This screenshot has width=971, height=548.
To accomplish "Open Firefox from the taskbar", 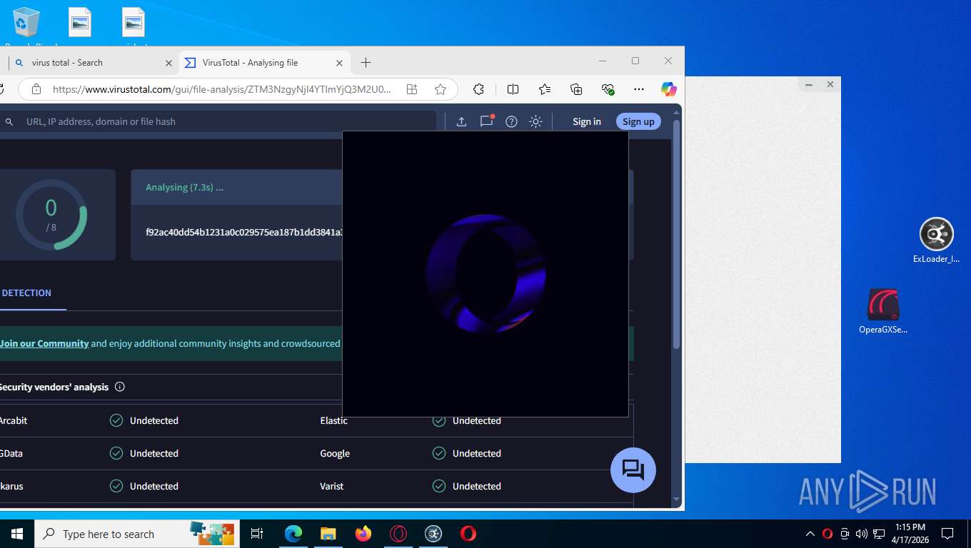I will click(x=363, y=534).
